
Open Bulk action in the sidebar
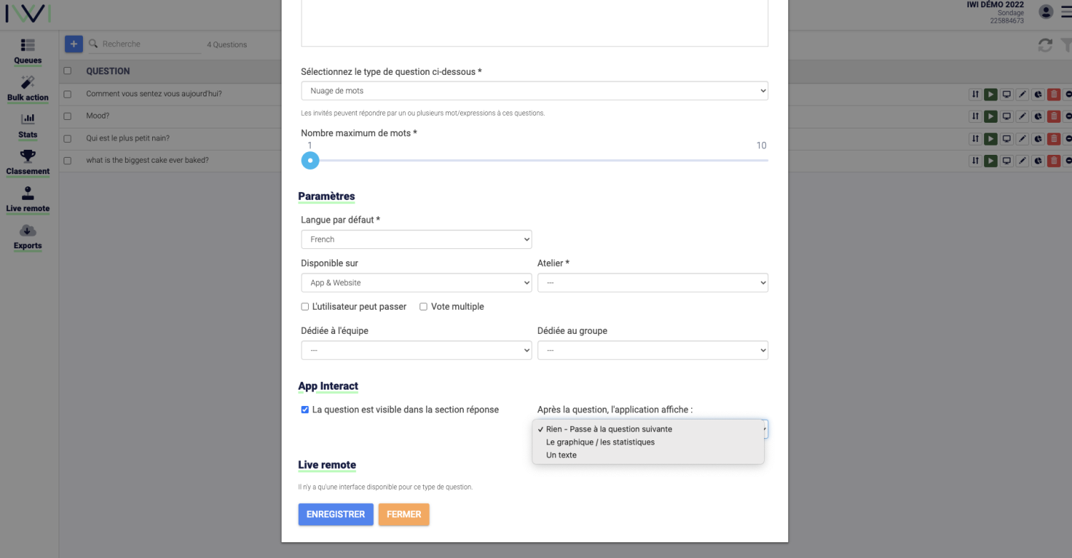(x=28, y=88)
